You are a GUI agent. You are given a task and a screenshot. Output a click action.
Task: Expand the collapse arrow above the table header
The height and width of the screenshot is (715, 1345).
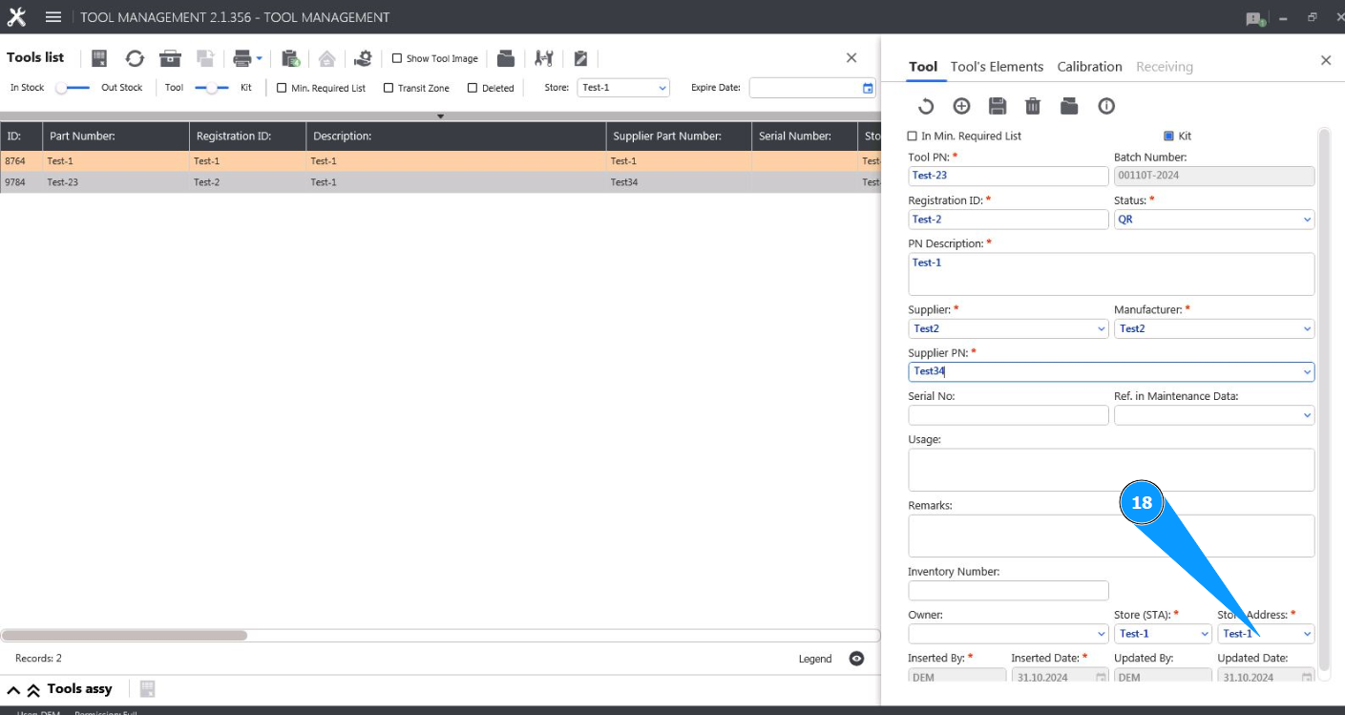pyautogui.click(x=440, y=116)
